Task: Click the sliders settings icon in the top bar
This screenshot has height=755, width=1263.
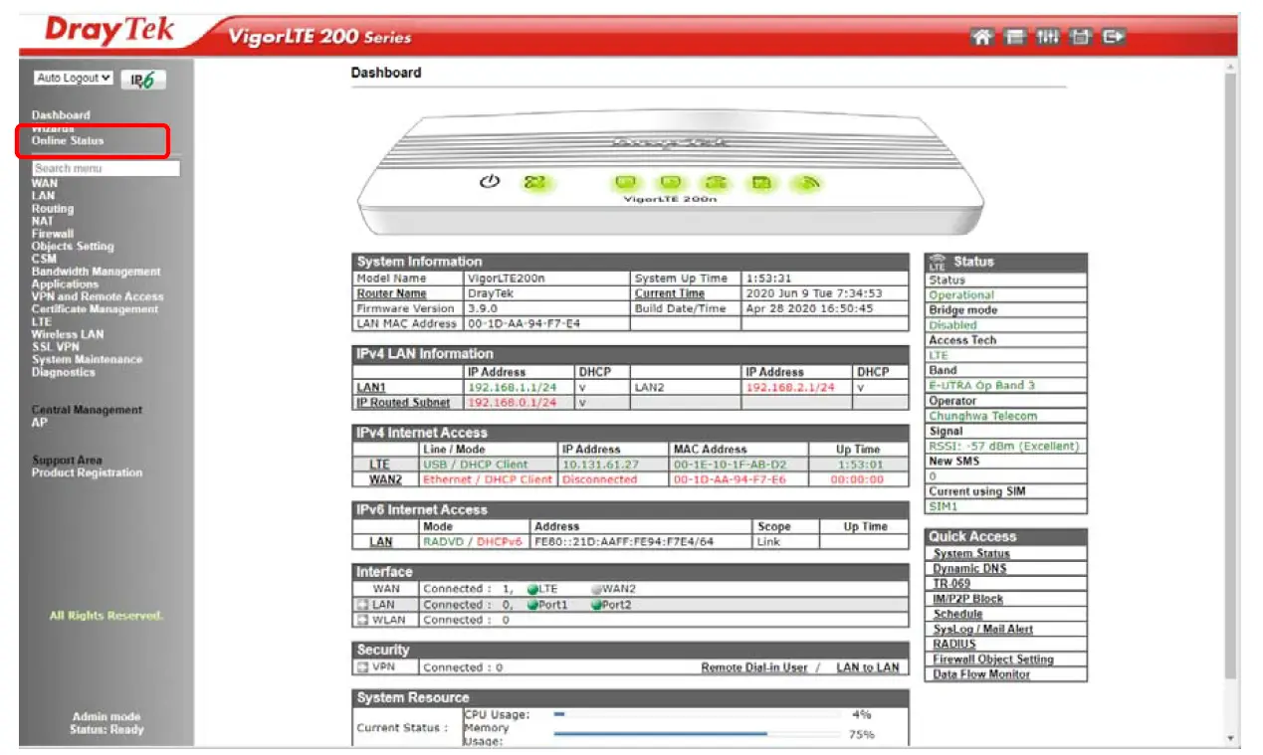Action: coord(1047,37)
